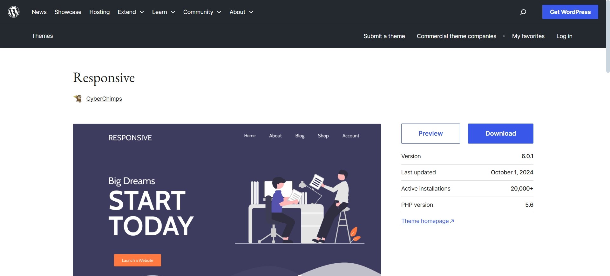Viewport: 610px width, 276px height.
Task: Open Commercial theme companies link
Action: tap(456, 36)
